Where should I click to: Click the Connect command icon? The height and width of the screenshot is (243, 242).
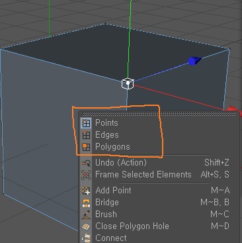(x=86, y=238)
